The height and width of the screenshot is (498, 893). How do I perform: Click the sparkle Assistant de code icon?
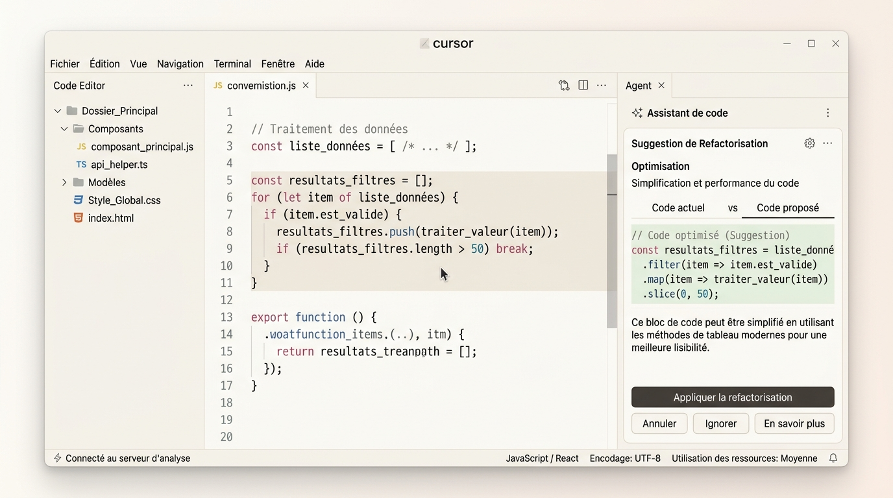(x=637, y=113)
